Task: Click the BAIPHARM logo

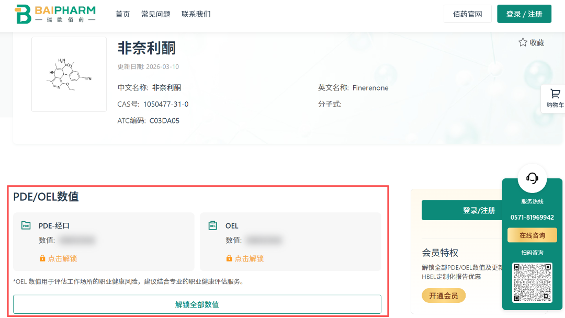Action: pos(55,14)
